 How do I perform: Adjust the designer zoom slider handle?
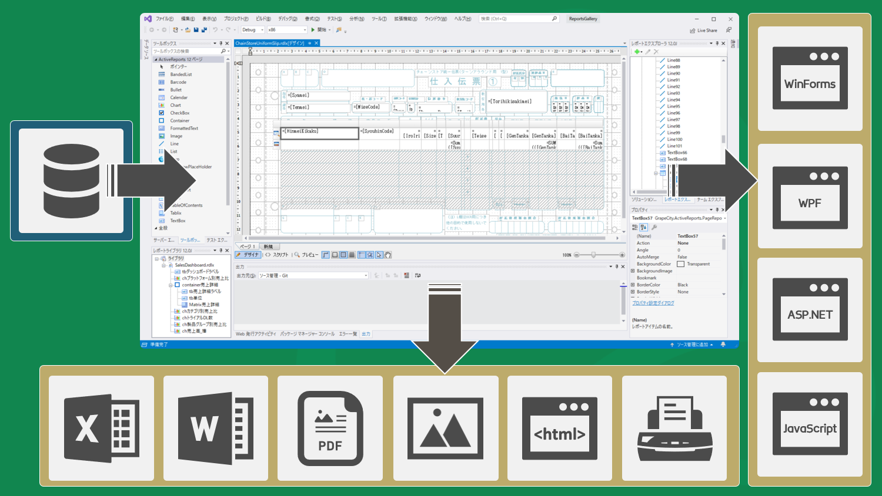tap(593, 255)
